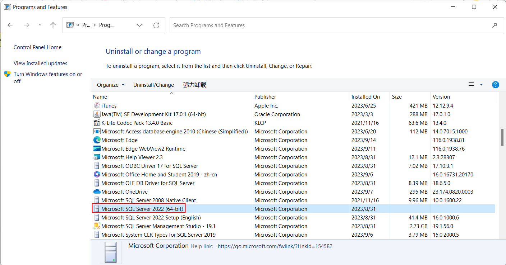Click the details pane server thumbnail
This screenshot has width=506, height=265.
(x=110, y=252)
